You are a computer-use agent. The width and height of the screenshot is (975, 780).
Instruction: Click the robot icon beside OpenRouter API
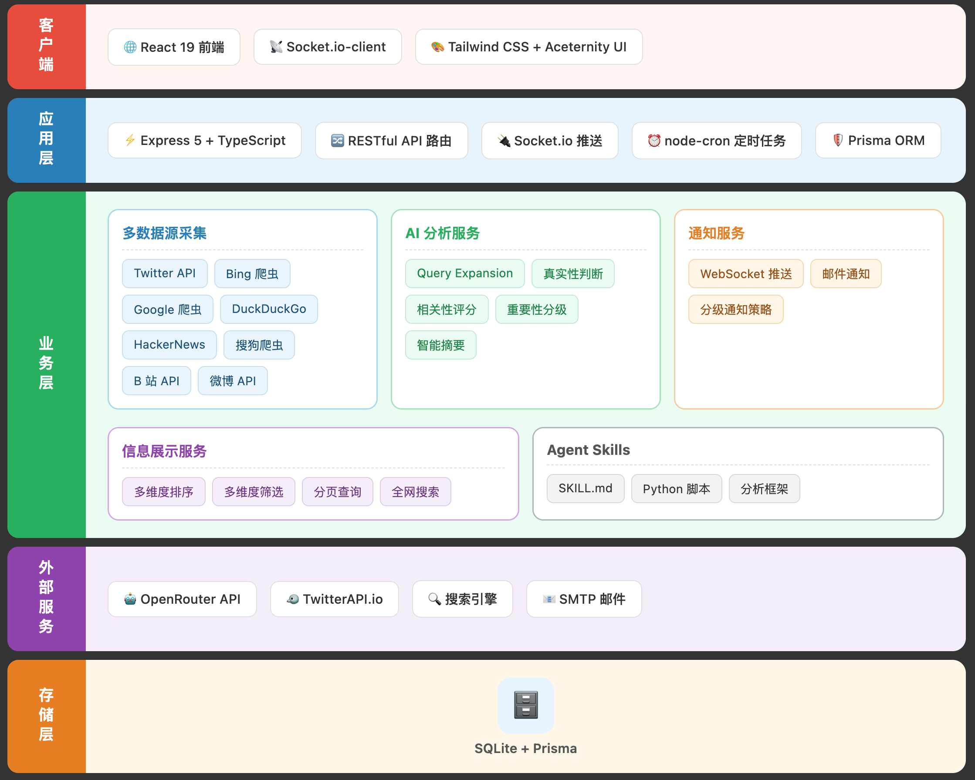130,599
